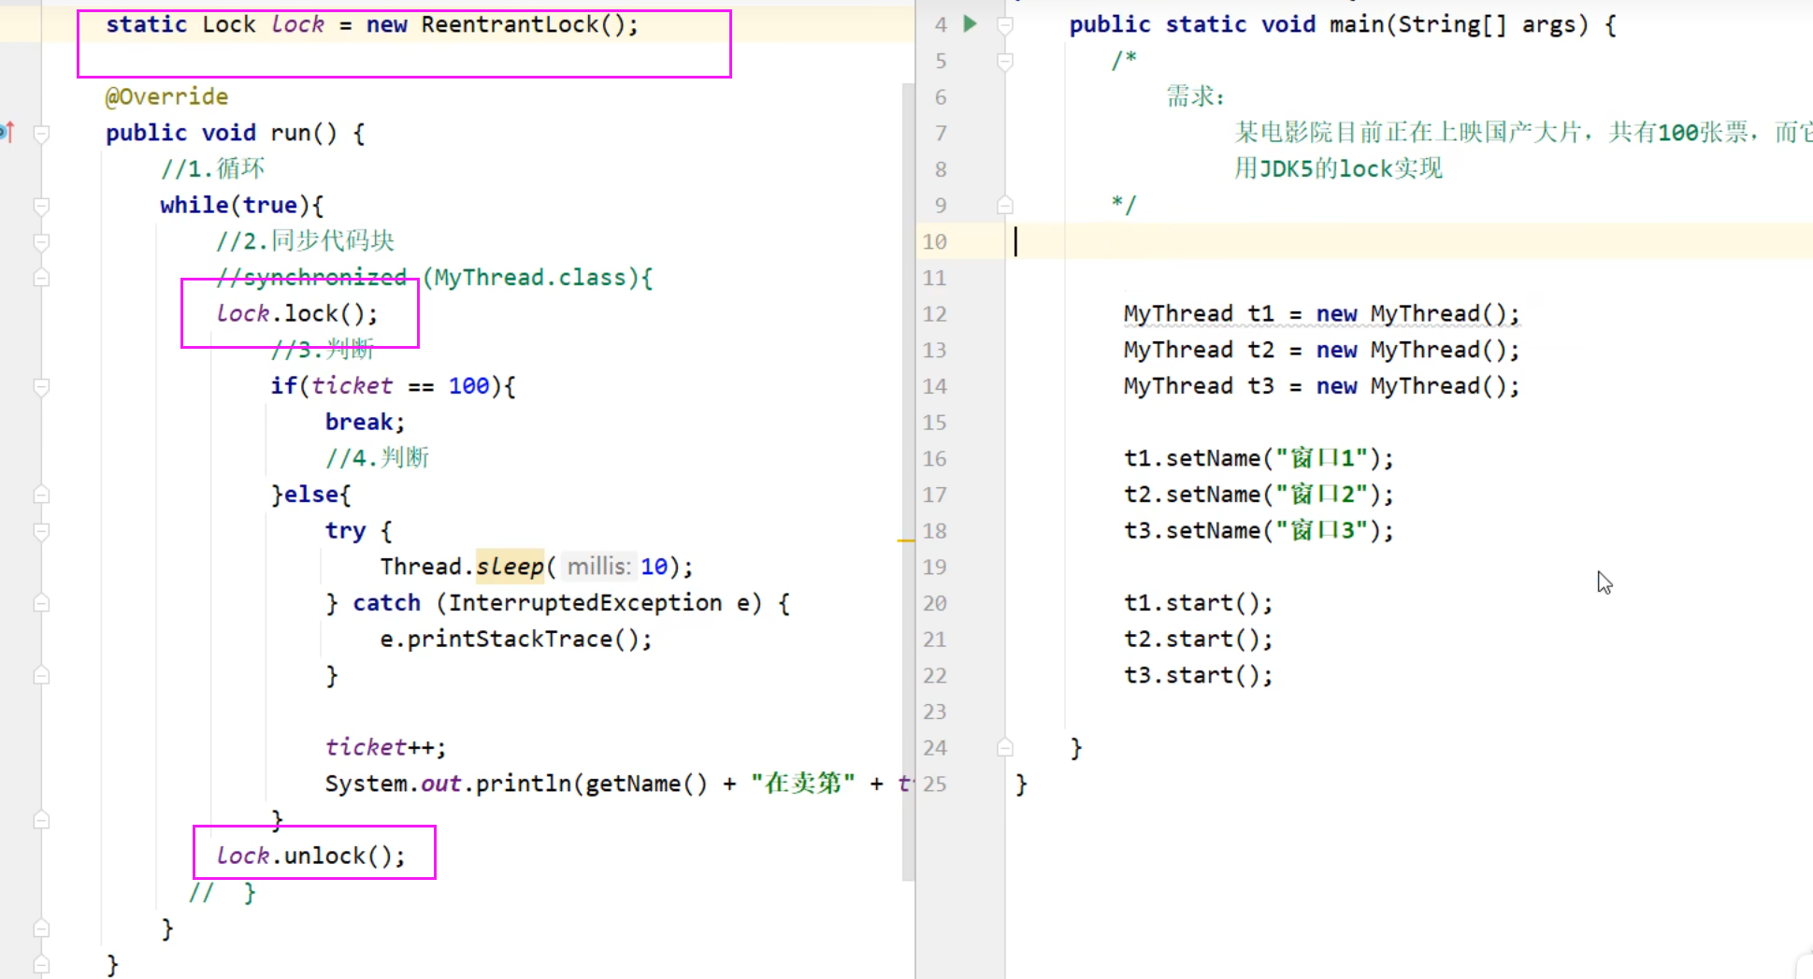Click the sleep method call in Thread.sleep

point(510,567)
